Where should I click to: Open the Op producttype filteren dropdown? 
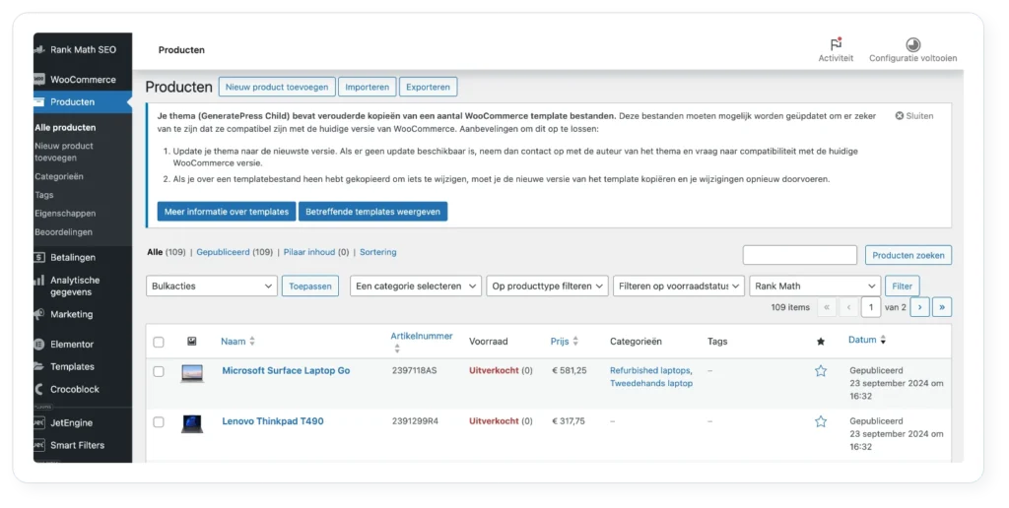(548, 286)
